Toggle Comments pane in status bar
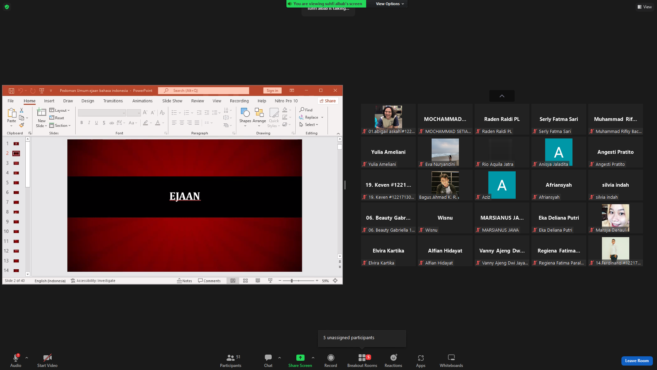 209,281
